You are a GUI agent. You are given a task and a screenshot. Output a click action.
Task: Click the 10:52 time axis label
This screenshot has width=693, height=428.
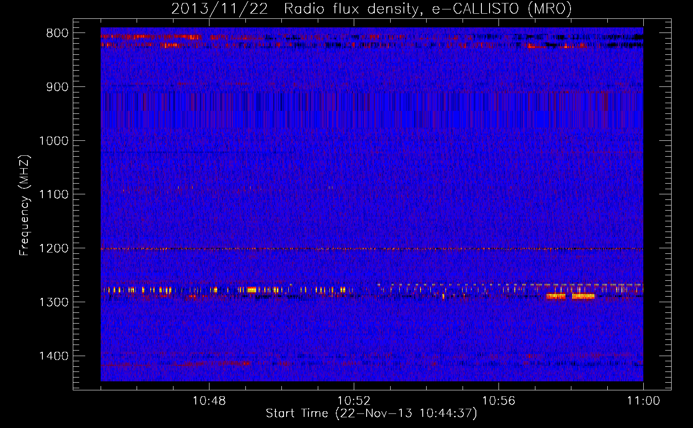click(354, 401)
